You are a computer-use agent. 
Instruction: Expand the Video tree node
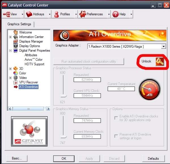coord(10,78)
